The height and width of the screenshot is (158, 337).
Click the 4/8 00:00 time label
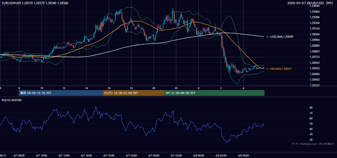point(199,156)
